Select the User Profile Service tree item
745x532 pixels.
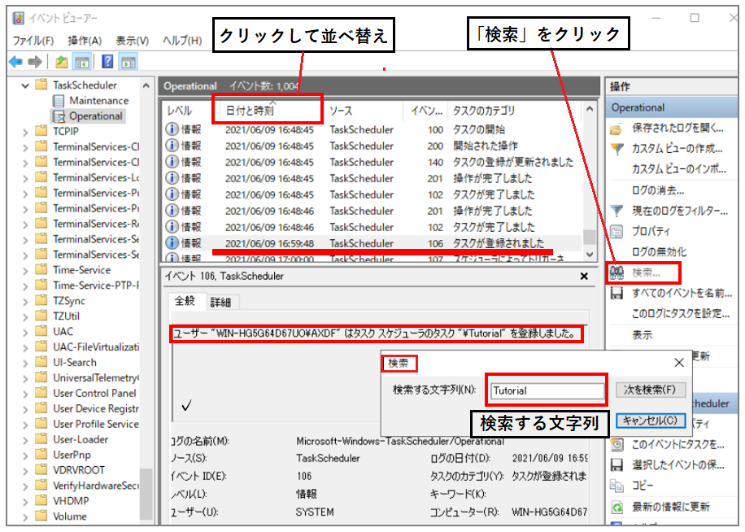click(95, 424)
